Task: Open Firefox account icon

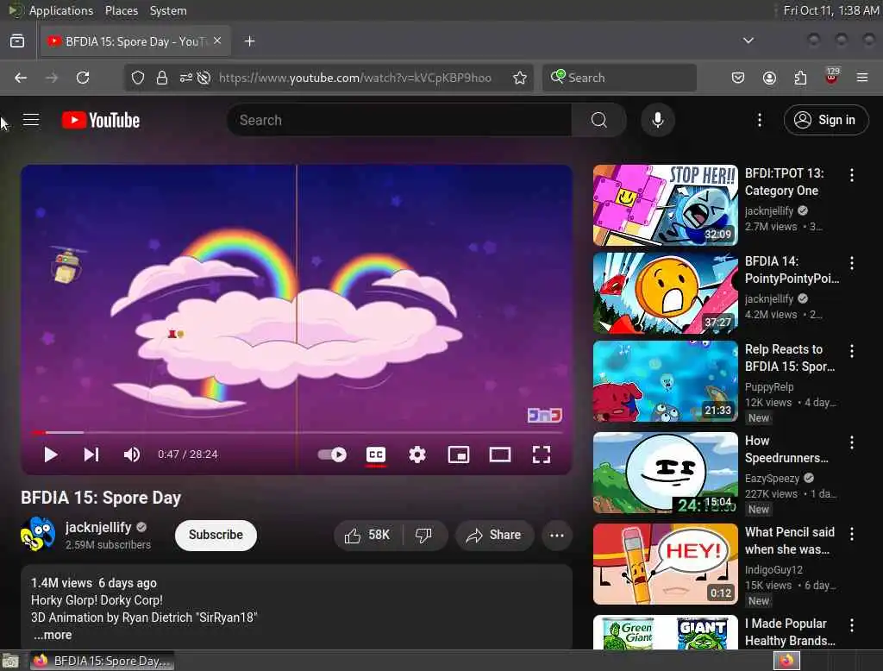Action: [x=769, y=78]
